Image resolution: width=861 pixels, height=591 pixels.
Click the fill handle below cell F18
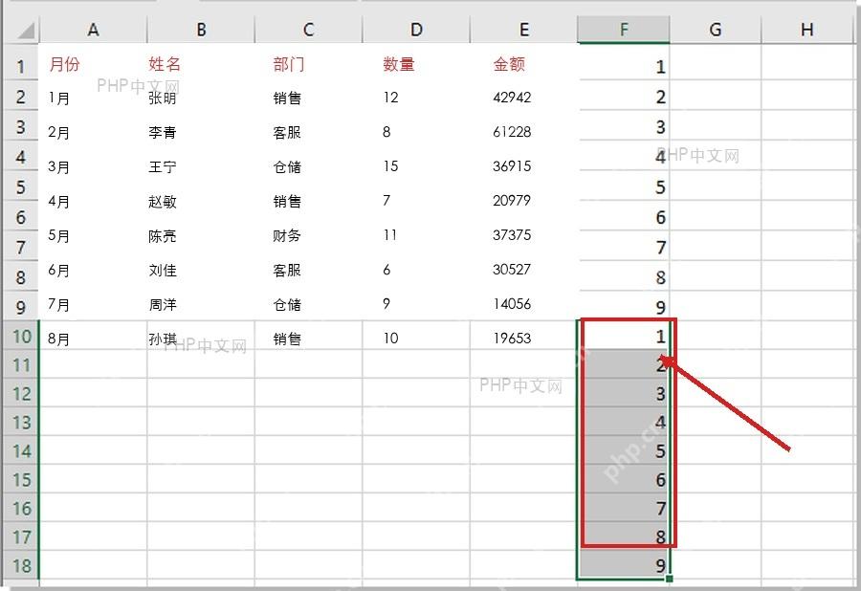pyautogui.click(x=669, y=579)
